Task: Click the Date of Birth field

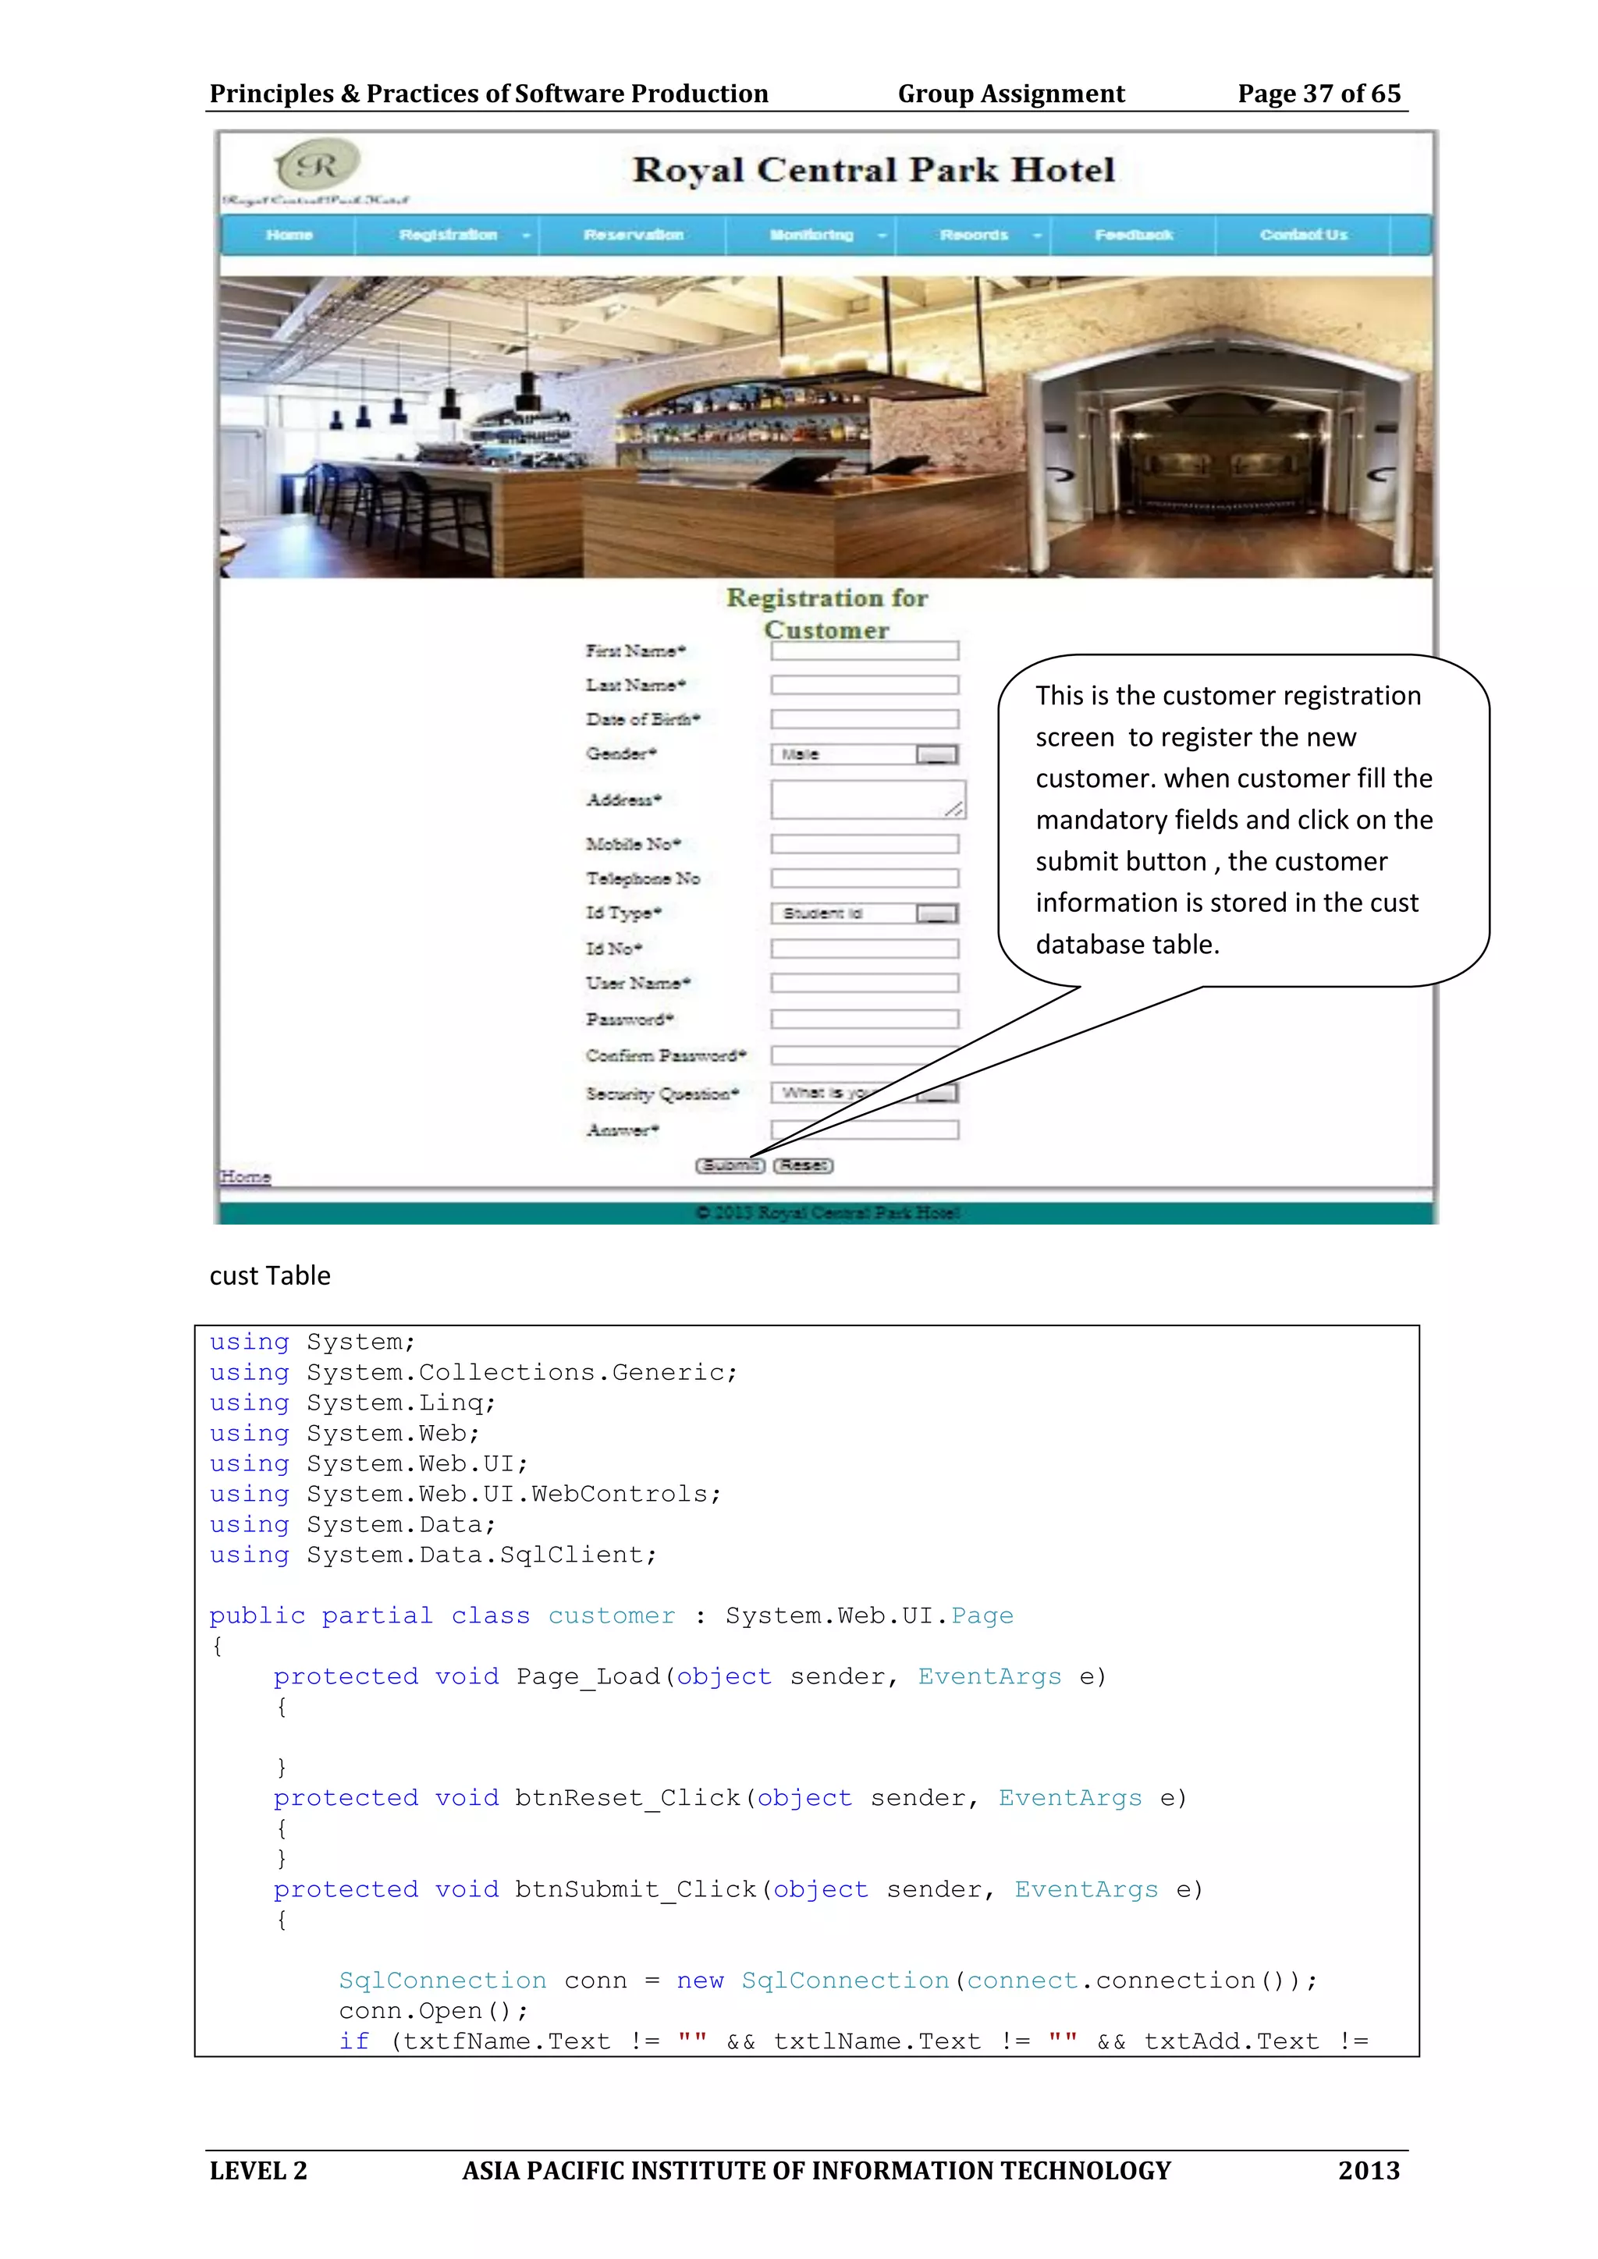Action: pos(864,719)
